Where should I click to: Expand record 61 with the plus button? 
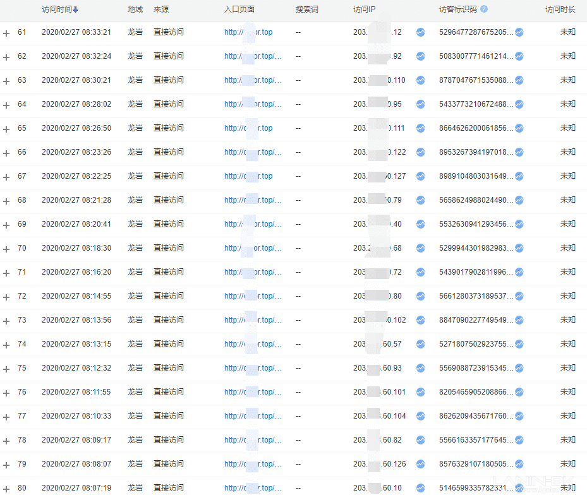pyautogui.click(x=6, y=33)
